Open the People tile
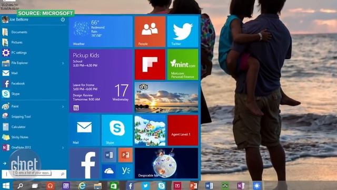337x190 pixels. pyautogui.click(x=150, y=32)
